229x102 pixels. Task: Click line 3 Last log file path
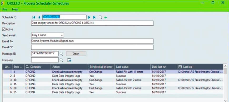point(200,80)
